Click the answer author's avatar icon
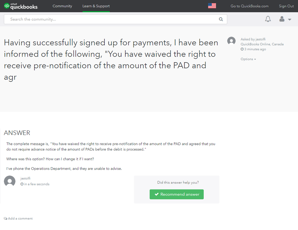Screen dimensions: 298x230 [10, 181]
